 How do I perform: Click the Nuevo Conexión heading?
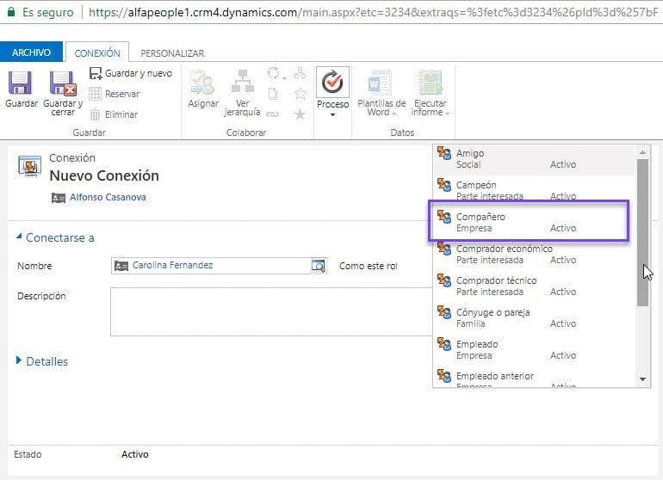click(x=104, y=175)
